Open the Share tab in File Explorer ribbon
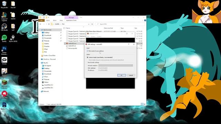 point(55,20)
